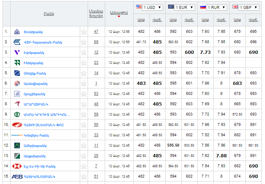The width and height of the screenshot is (265, 184).
Task: Click GBP buy rate 672.50
Action: [237, 114]
